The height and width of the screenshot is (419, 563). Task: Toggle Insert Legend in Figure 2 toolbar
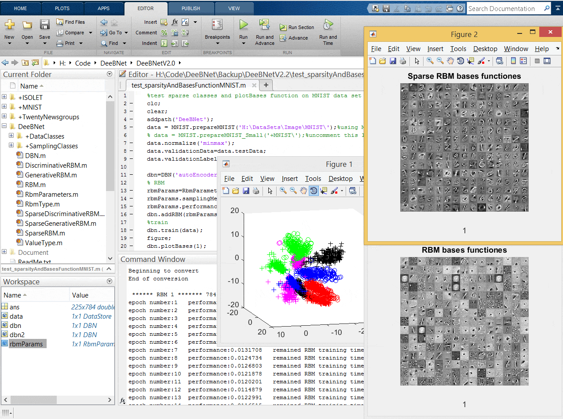(x=523, y=61)
